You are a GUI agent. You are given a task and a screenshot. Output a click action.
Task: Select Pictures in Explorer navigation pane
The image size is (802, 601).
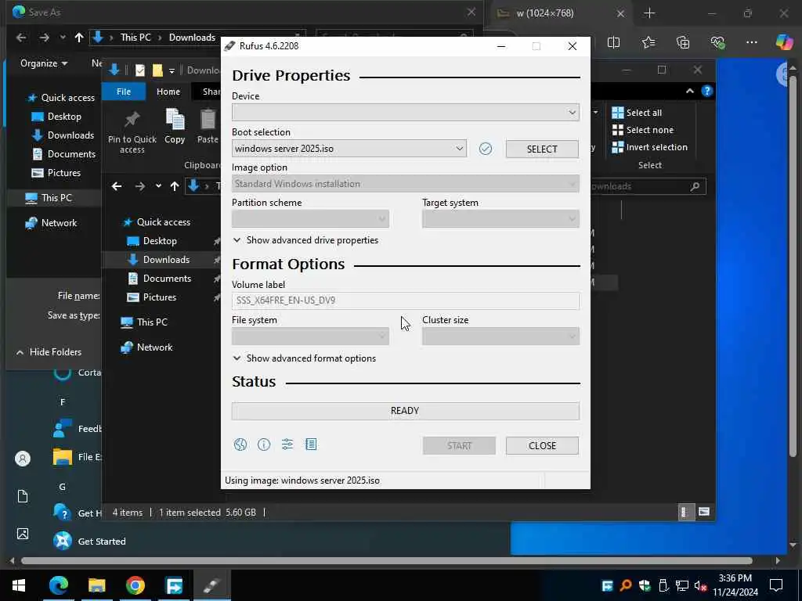[151, 297]
